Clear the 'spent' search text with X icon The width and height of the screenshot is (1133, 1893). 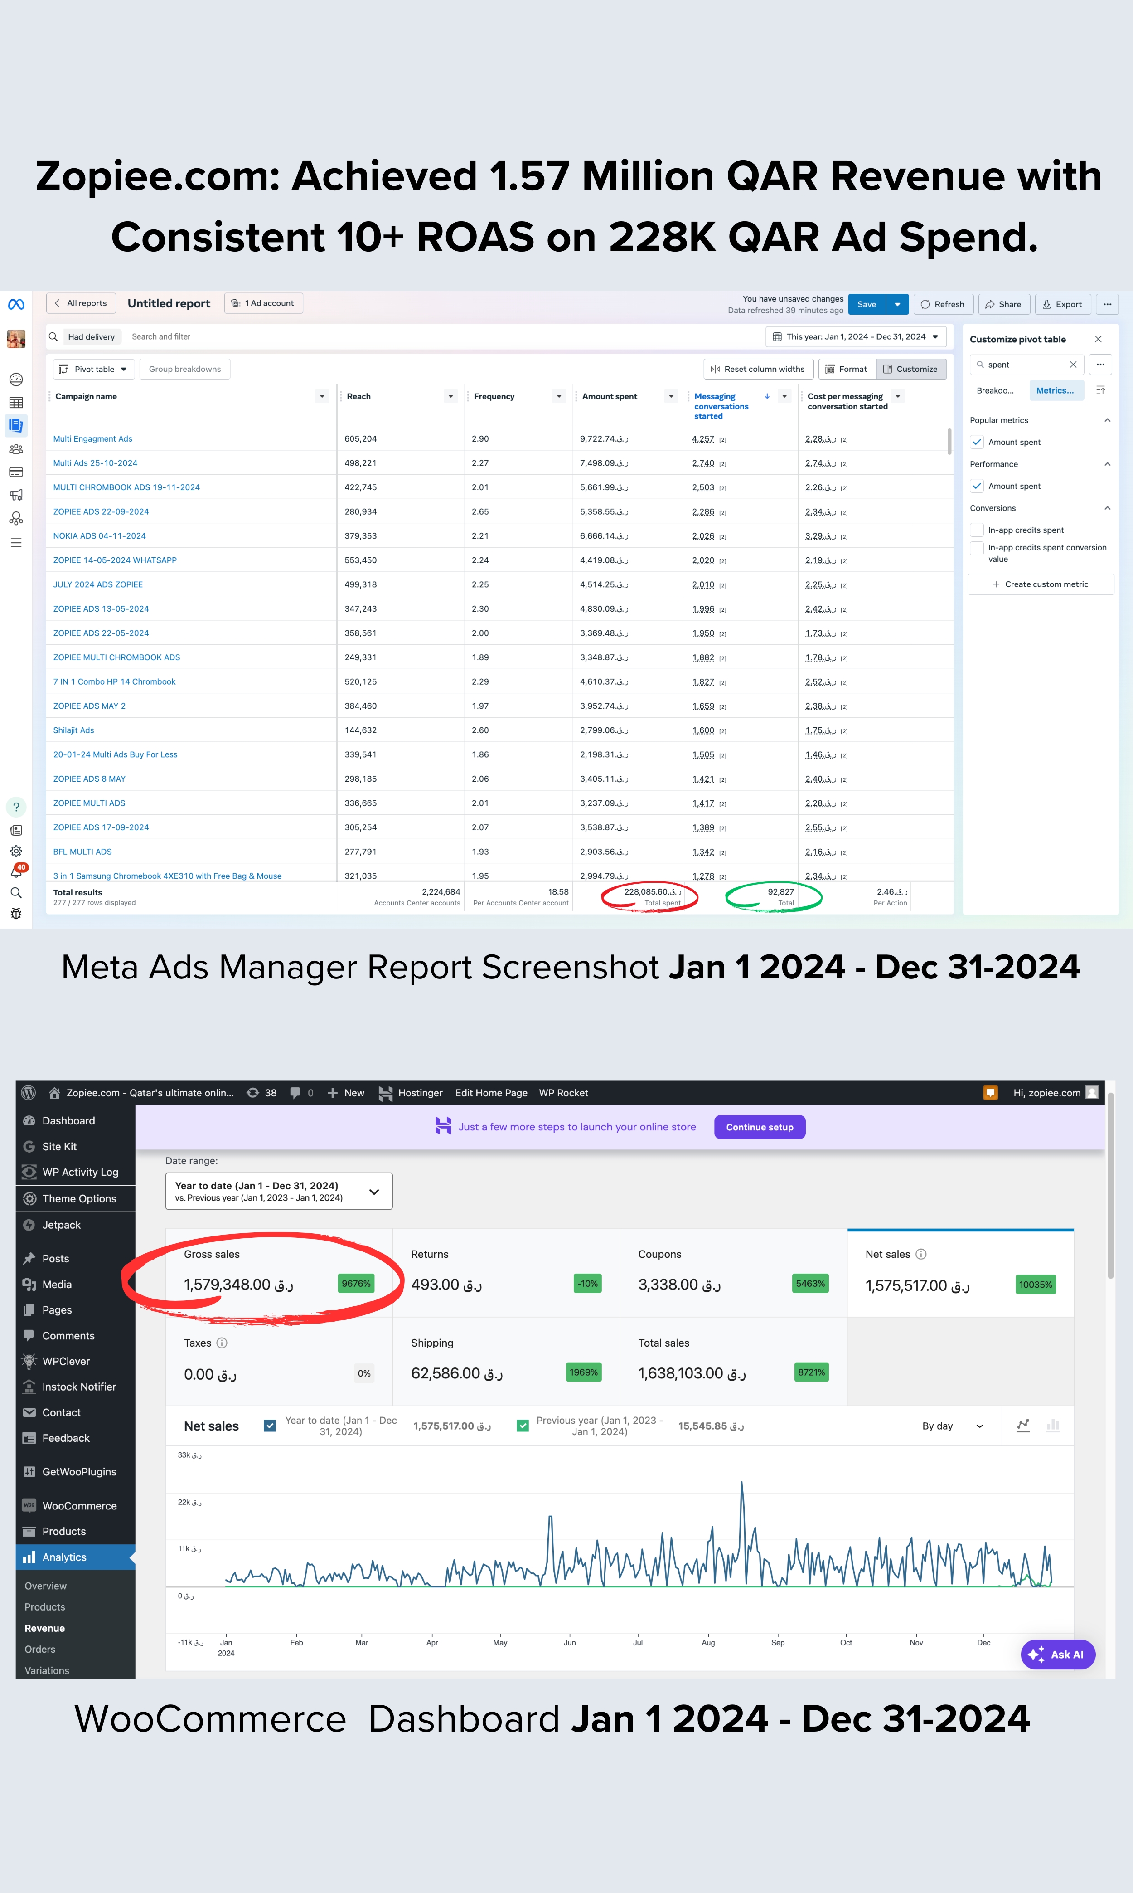[1073, 364]
